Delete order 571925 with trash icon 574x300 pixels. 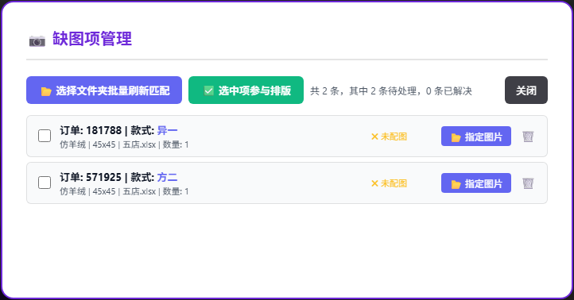[528, 183]
